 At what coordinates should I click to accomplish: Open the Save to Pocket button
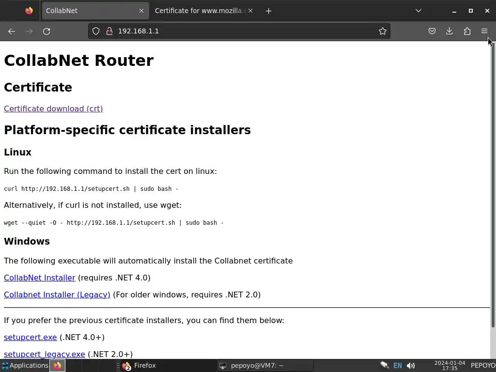(432, 31)
